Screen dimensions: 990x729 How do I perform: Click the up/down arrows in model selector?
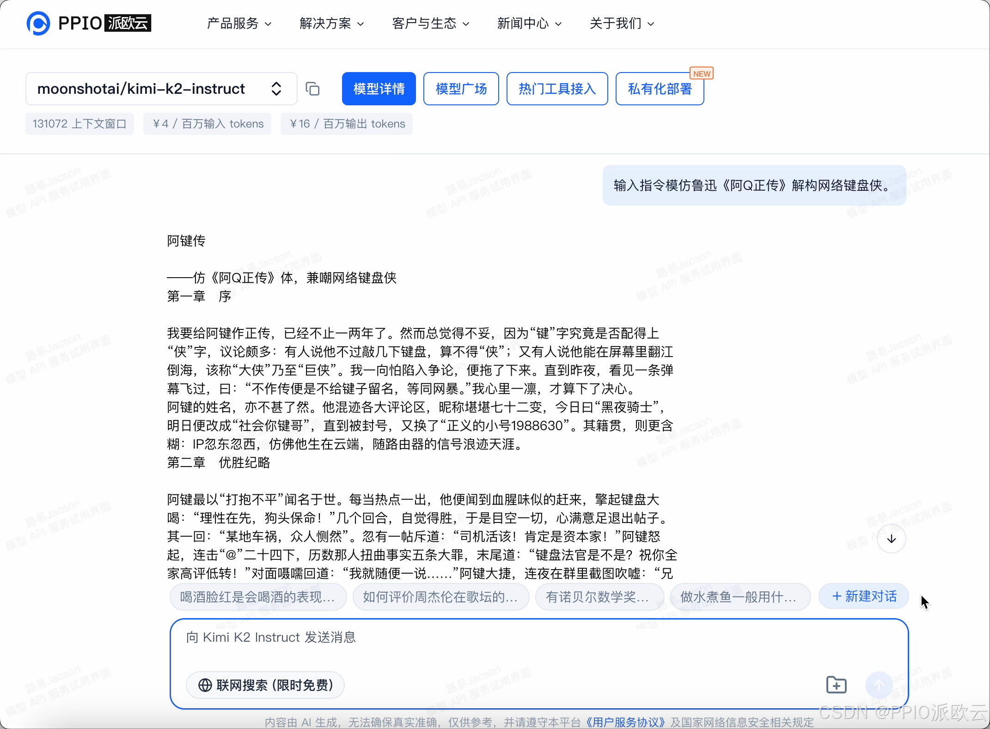pos(276,89)
